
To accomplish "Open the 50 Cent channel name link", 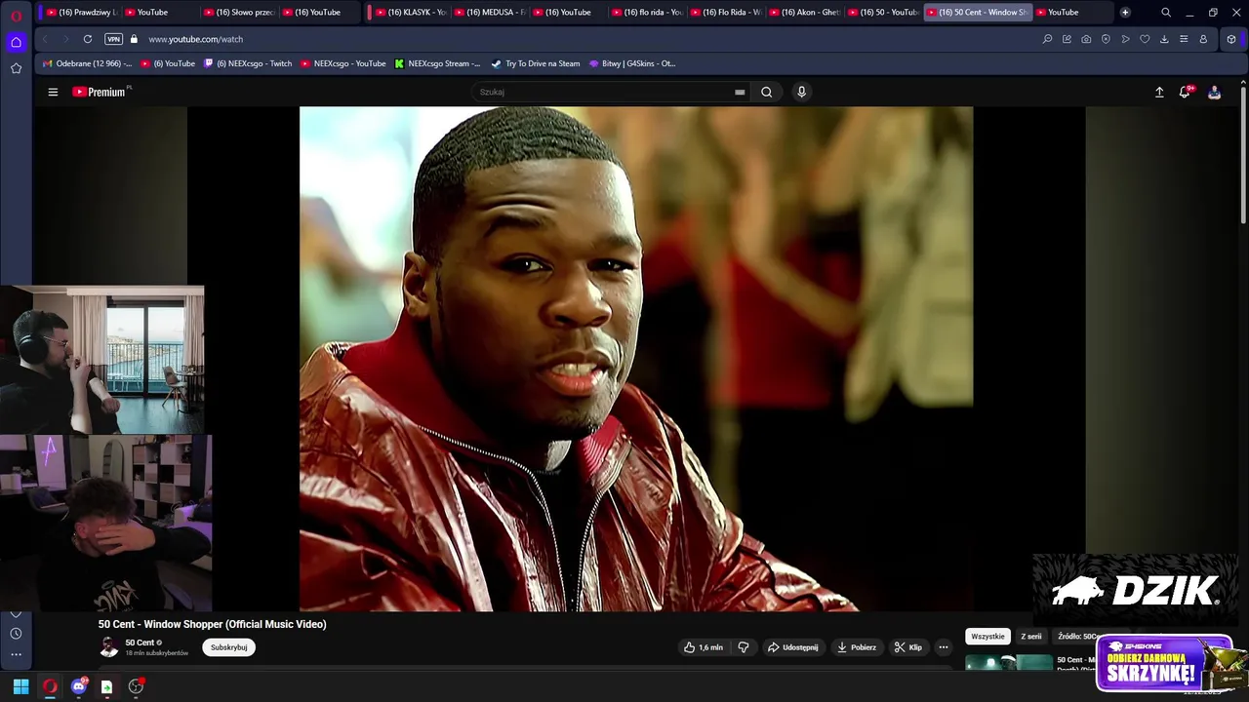I will click(140, 643).
